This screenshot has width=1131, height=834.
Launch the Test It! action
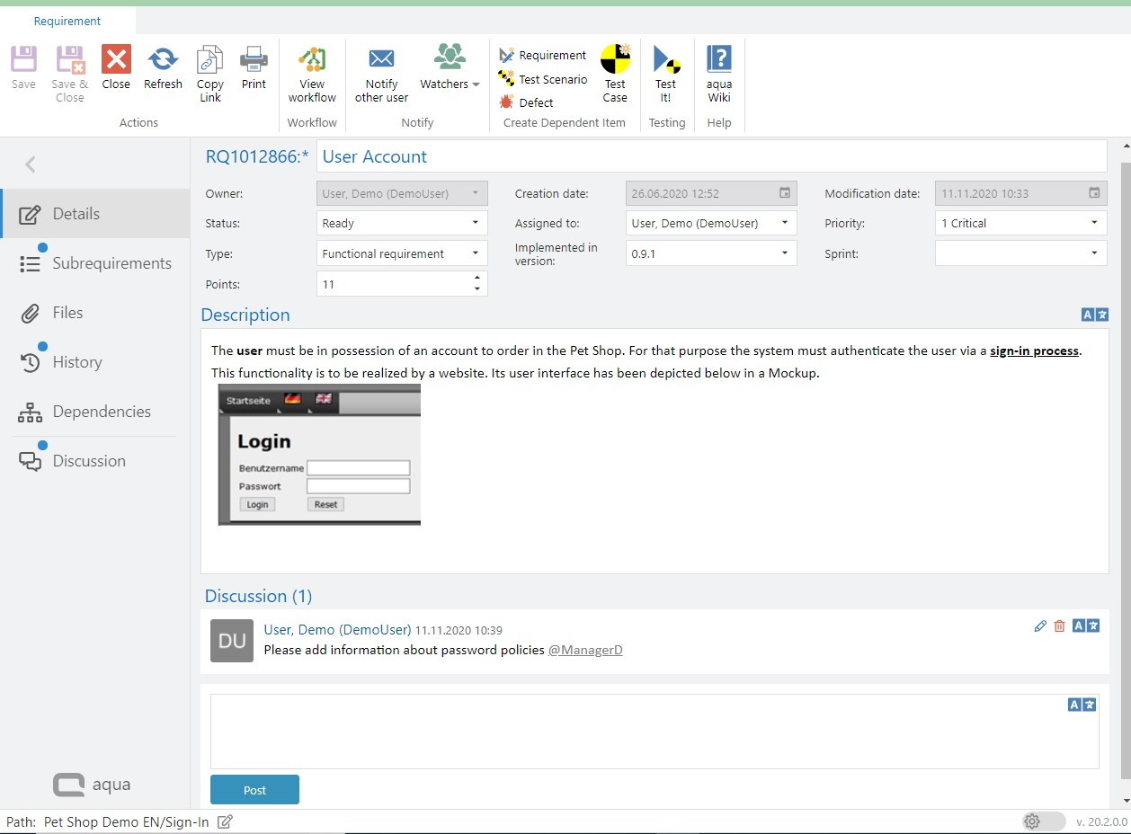point(665,60)
